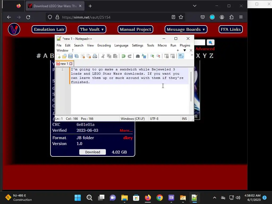Open File Explorer from the taskbar
Image resolution: width=272 pixels, height=204 pixels.
pos(124,198)
